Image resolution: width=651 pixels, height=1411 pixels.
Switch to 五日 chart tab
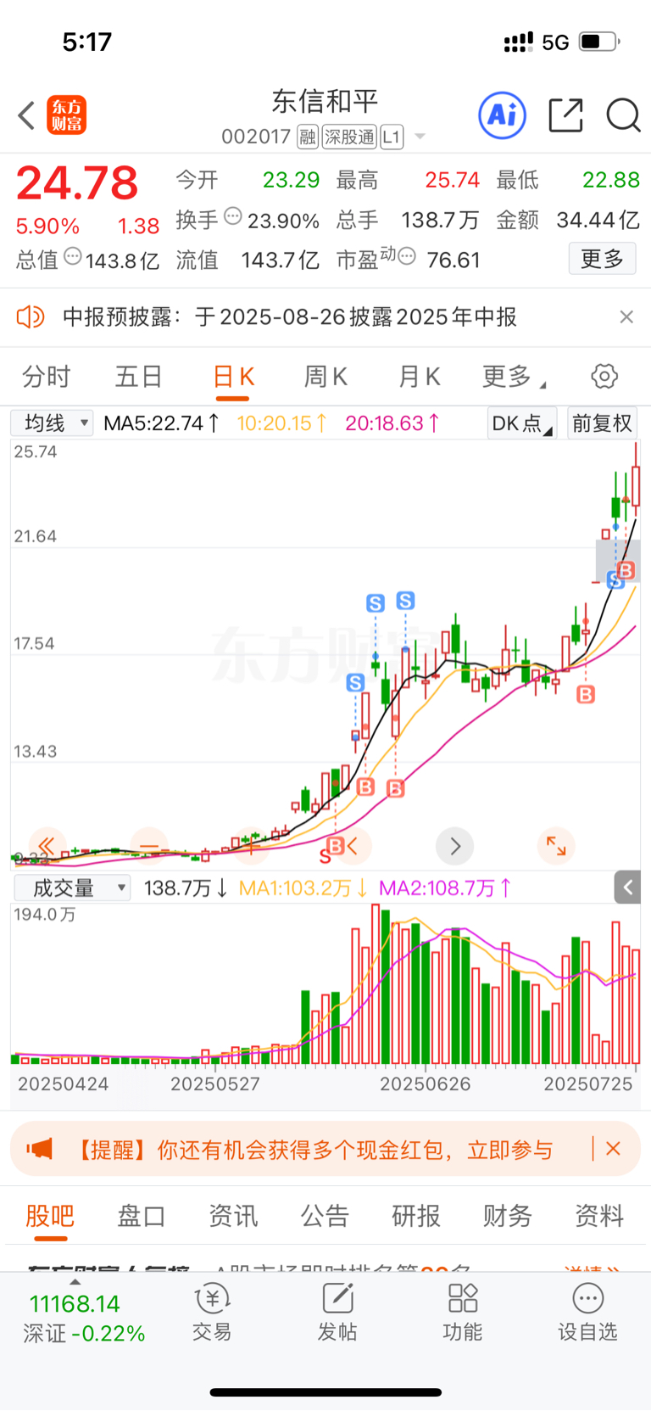coord(139,377)
